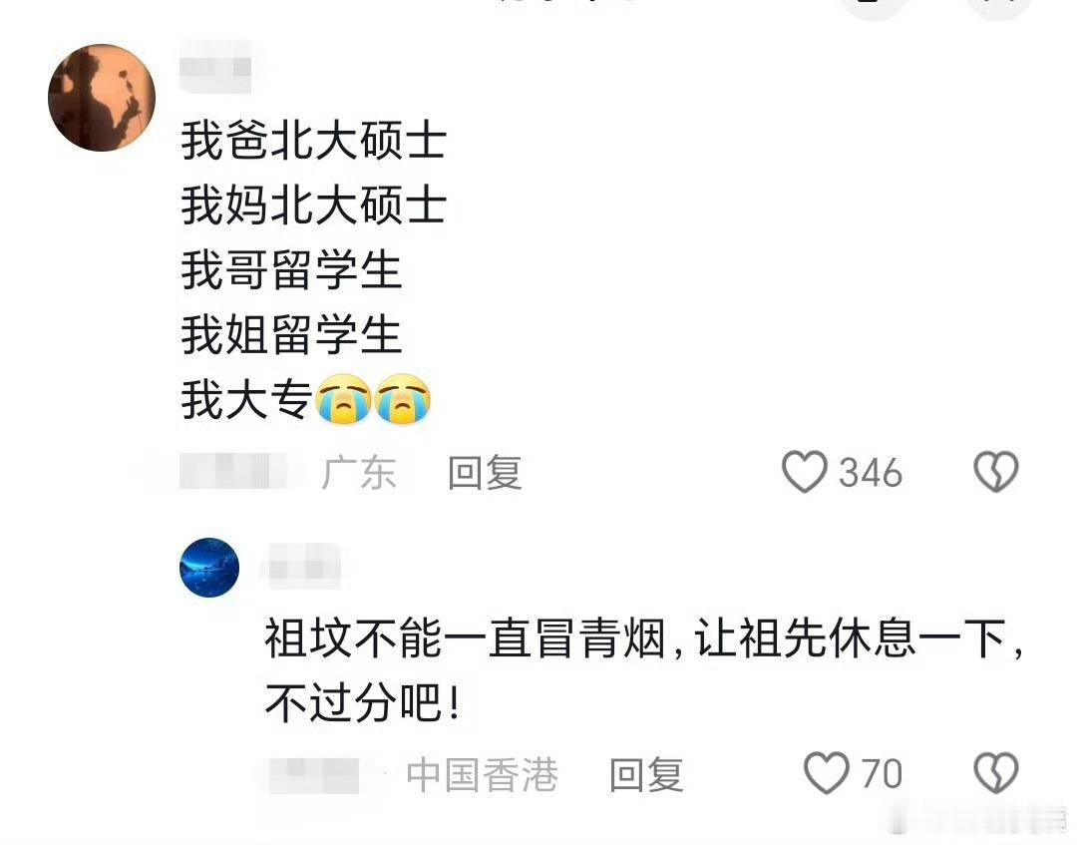Open the silhouette-with-rose profile avatar
1077x845 pixels.
point(102,98)
